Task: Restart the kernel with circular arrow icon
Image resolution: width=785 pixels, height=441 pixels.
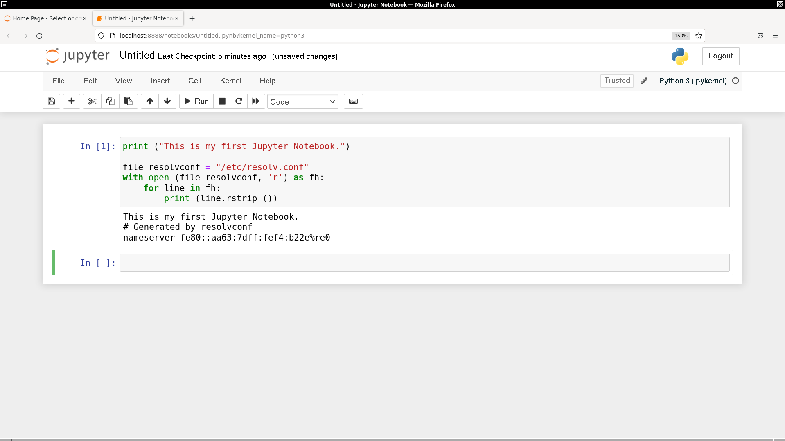Action: [239, 101]
